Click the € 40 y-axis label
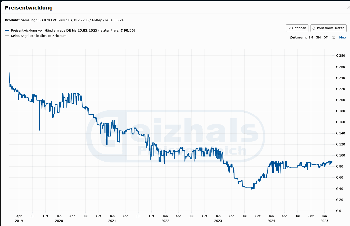 click(x=339, y=189)
